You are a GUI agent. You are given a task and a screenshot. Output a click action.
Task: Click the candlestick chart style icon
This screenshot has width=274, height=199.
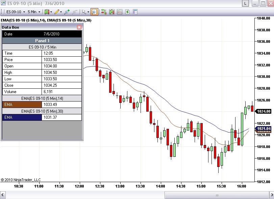(47, 12)
